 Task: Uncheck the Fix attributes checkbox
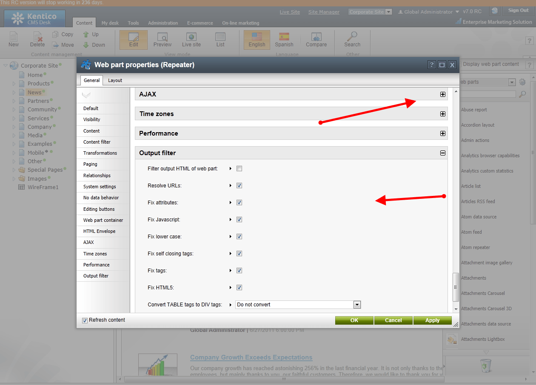click(239, 203)
